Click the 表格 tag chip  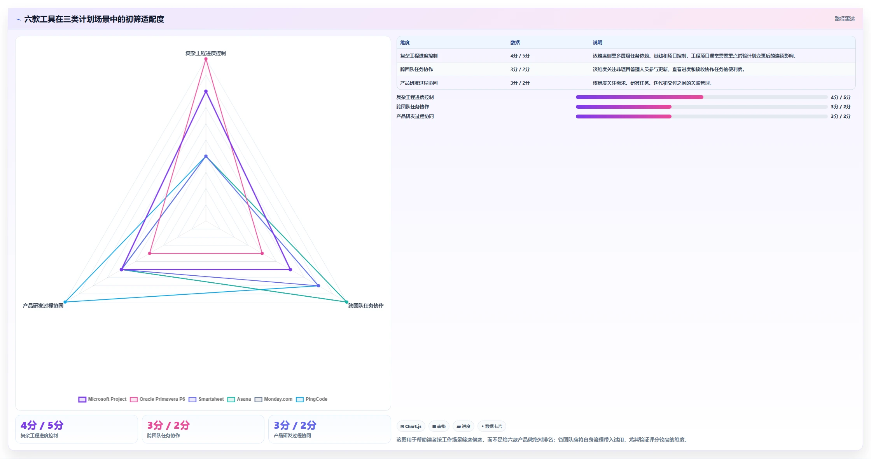[439, 426]
